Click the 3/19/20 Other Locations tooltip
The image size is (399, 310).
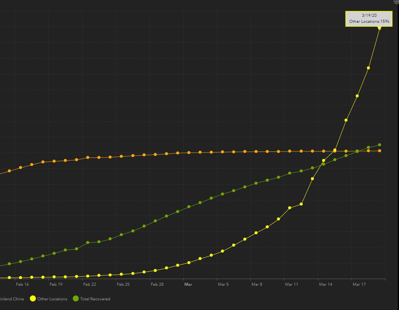369,19
